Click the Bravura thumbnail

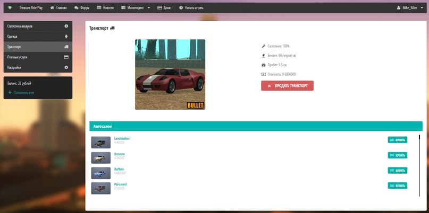point(100,158)
